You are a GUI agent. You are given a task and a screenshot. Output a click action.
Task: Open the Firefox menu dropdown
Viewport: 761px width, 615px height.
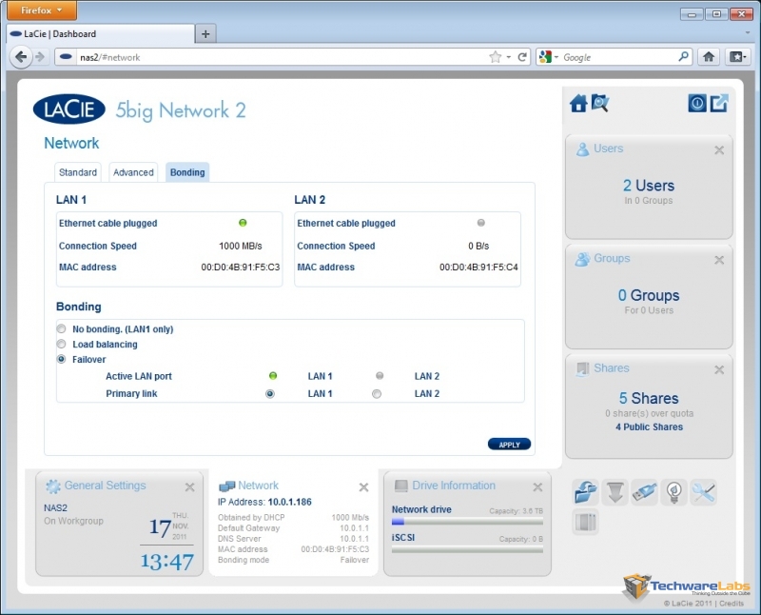(42, 10)
